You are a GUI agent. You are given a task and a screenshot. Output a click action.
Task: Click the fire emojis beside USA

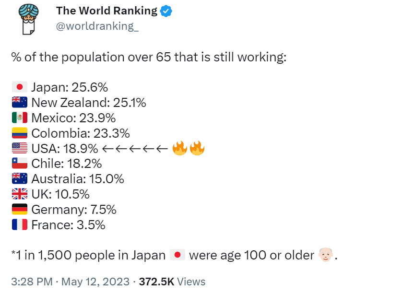pos(189,149)
